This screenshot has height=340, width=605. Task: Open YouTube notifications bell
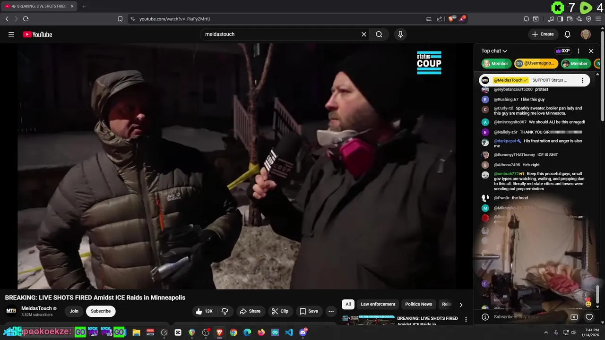pos(568,34)
